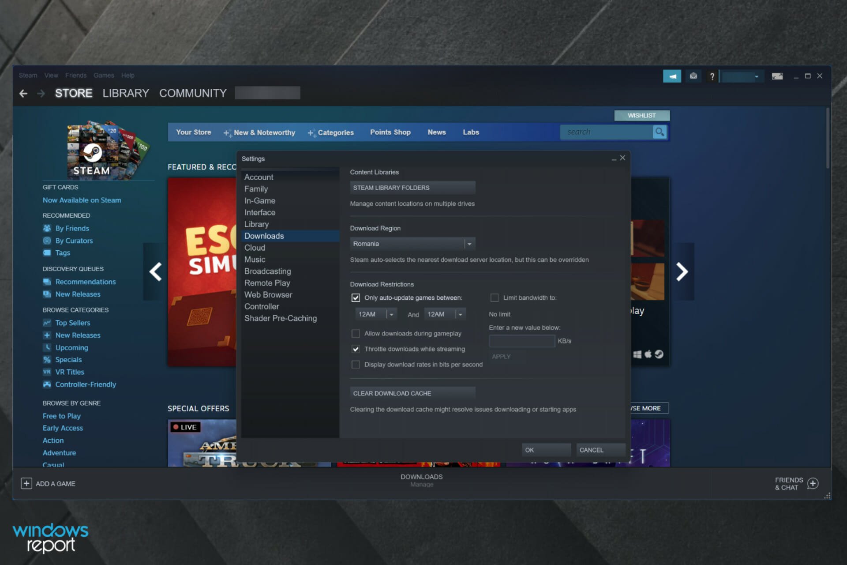
Task: Click the search magnifier icon
Action: pyautogui.click(x=660, y=132)
